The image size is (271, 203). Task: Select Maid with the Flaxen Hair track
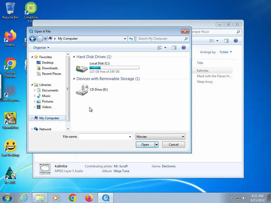214,76
